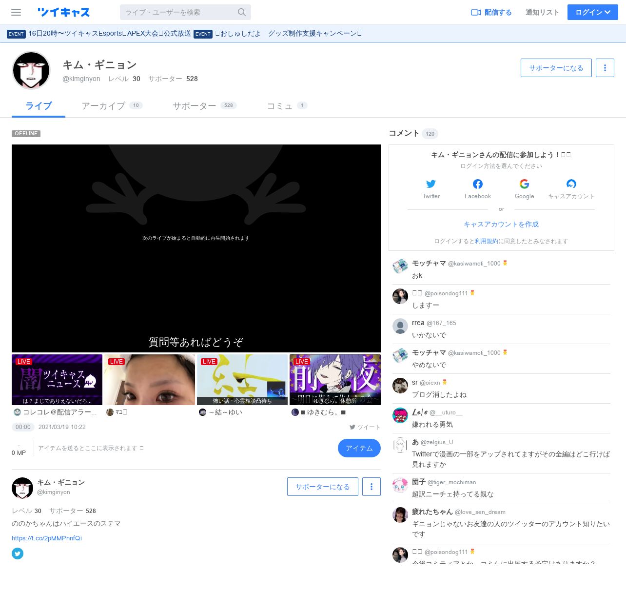Focus the live and user search field
This screenshot has height=595, width=626.
point(178,12)
